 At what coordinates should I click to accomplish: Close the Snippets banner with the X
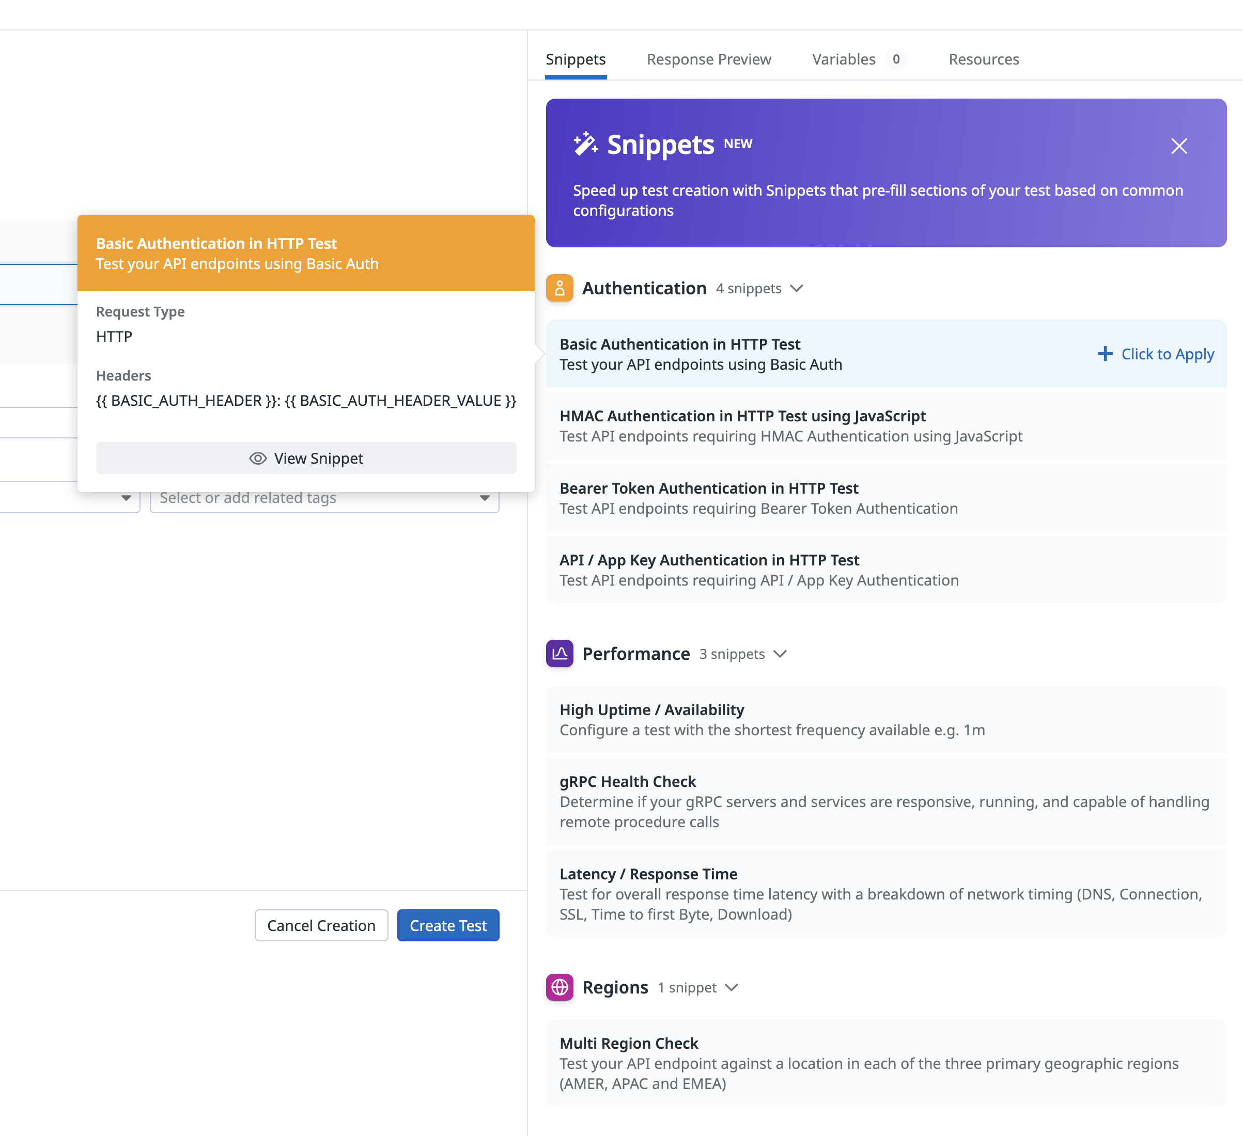tap(1179, 146)
